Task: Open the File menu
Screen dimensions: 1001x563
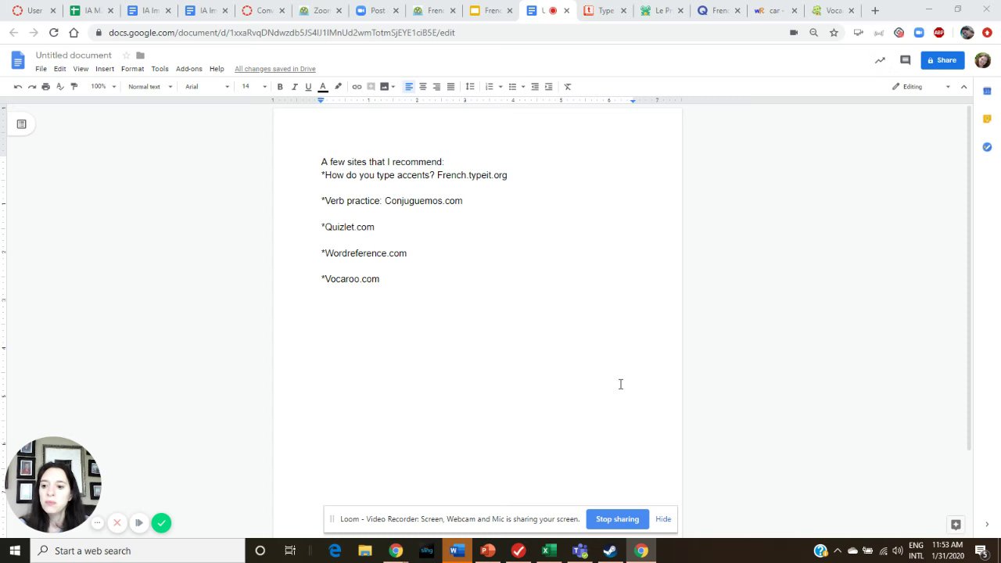Action: (41, 69)
